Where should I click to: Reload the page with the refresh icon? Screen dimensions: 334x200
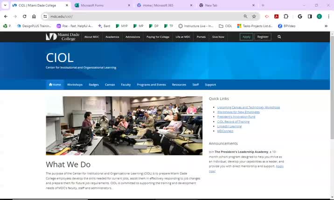tap(24, 16)
